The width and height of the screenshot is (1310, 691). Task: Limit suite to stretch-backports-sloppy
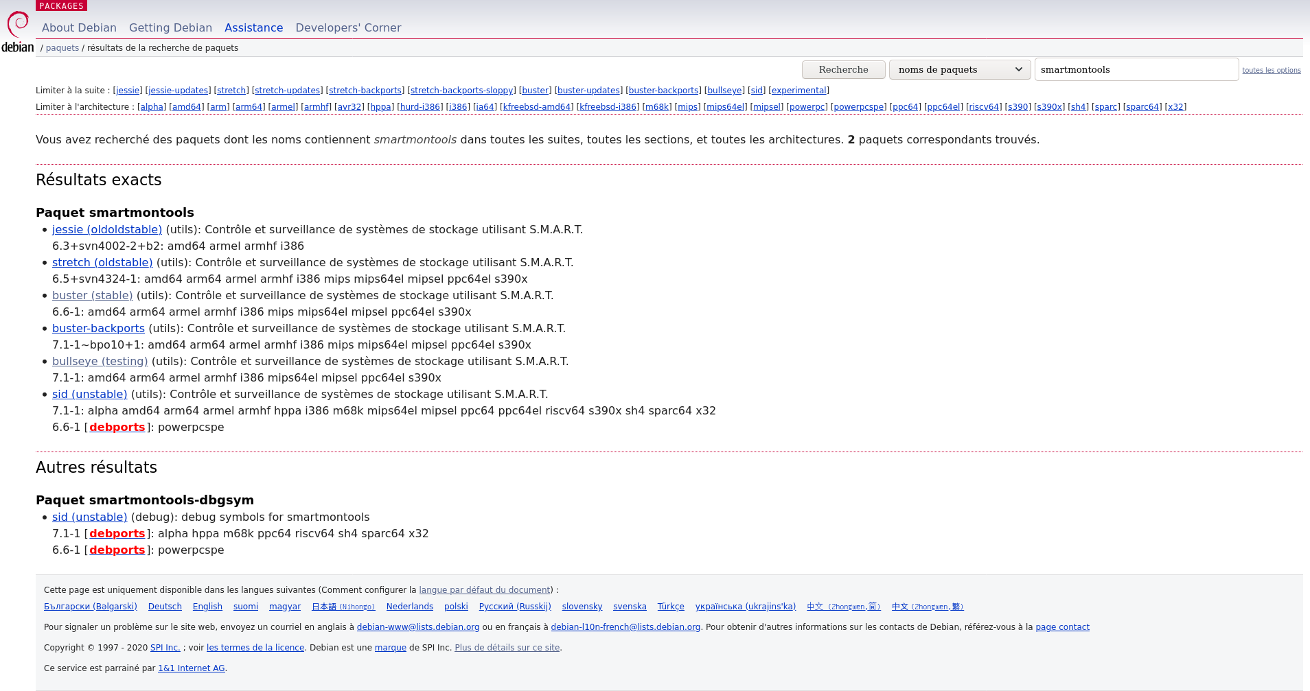tap(461, 91)
